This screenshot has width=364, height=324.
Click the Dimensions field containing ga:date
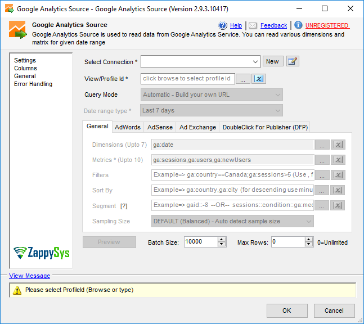[232, 145]
